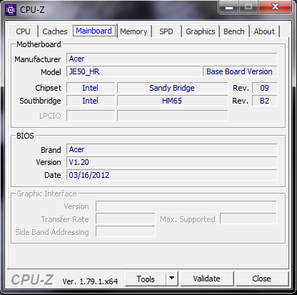
Task: Click the Close button at bottom
Action: 261,279
